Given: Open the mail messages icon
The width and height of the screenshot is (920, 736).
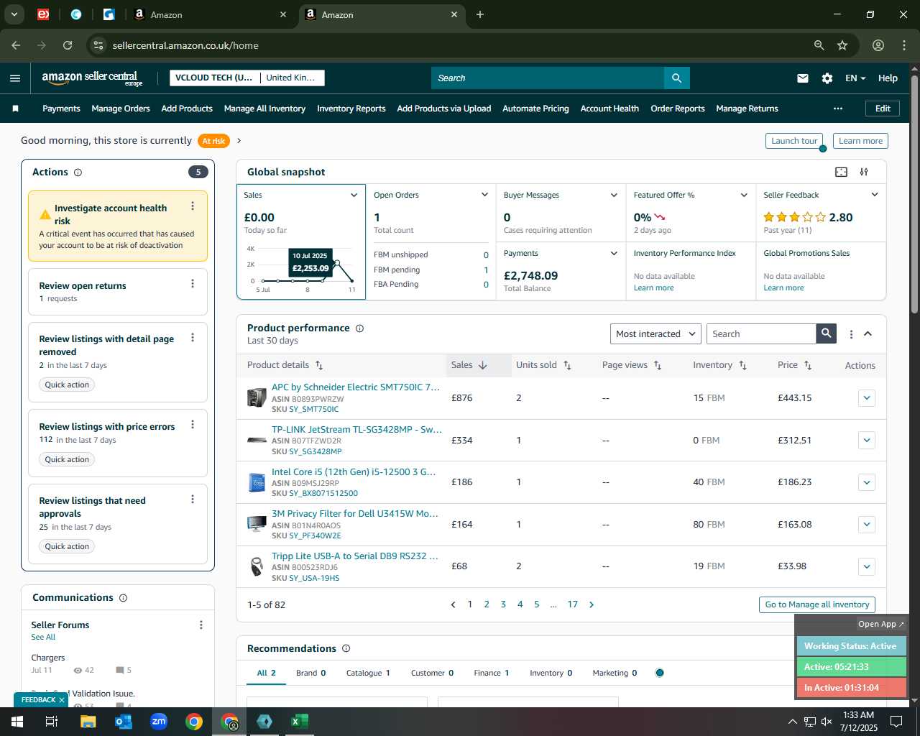Looking at the screenshot, I should click(803, 78).
